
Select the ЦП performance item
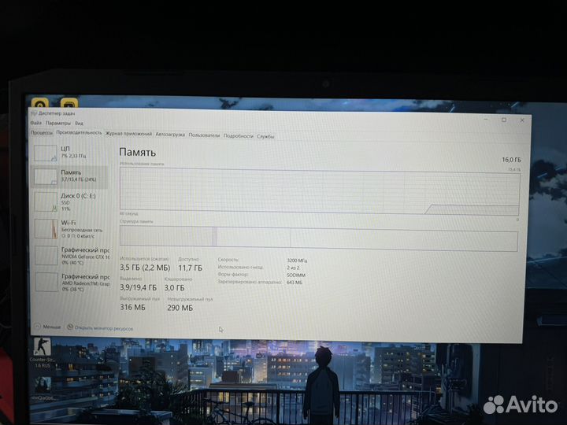click(x=69, y=153)
